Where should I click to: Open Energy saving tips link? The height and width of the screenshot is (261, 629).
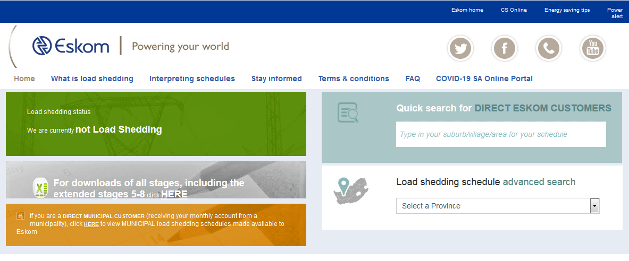coord(567,10)
